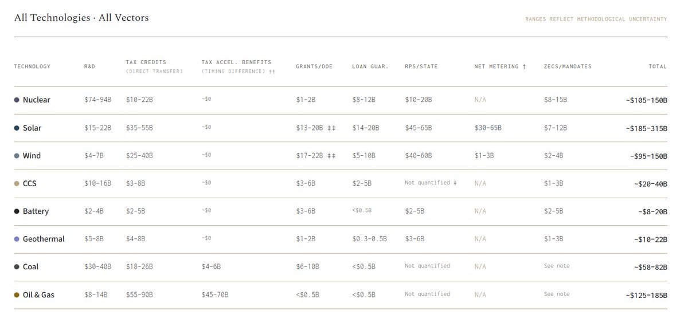
Task: Select the R&D column header
Action: click(x=89, y=66)
